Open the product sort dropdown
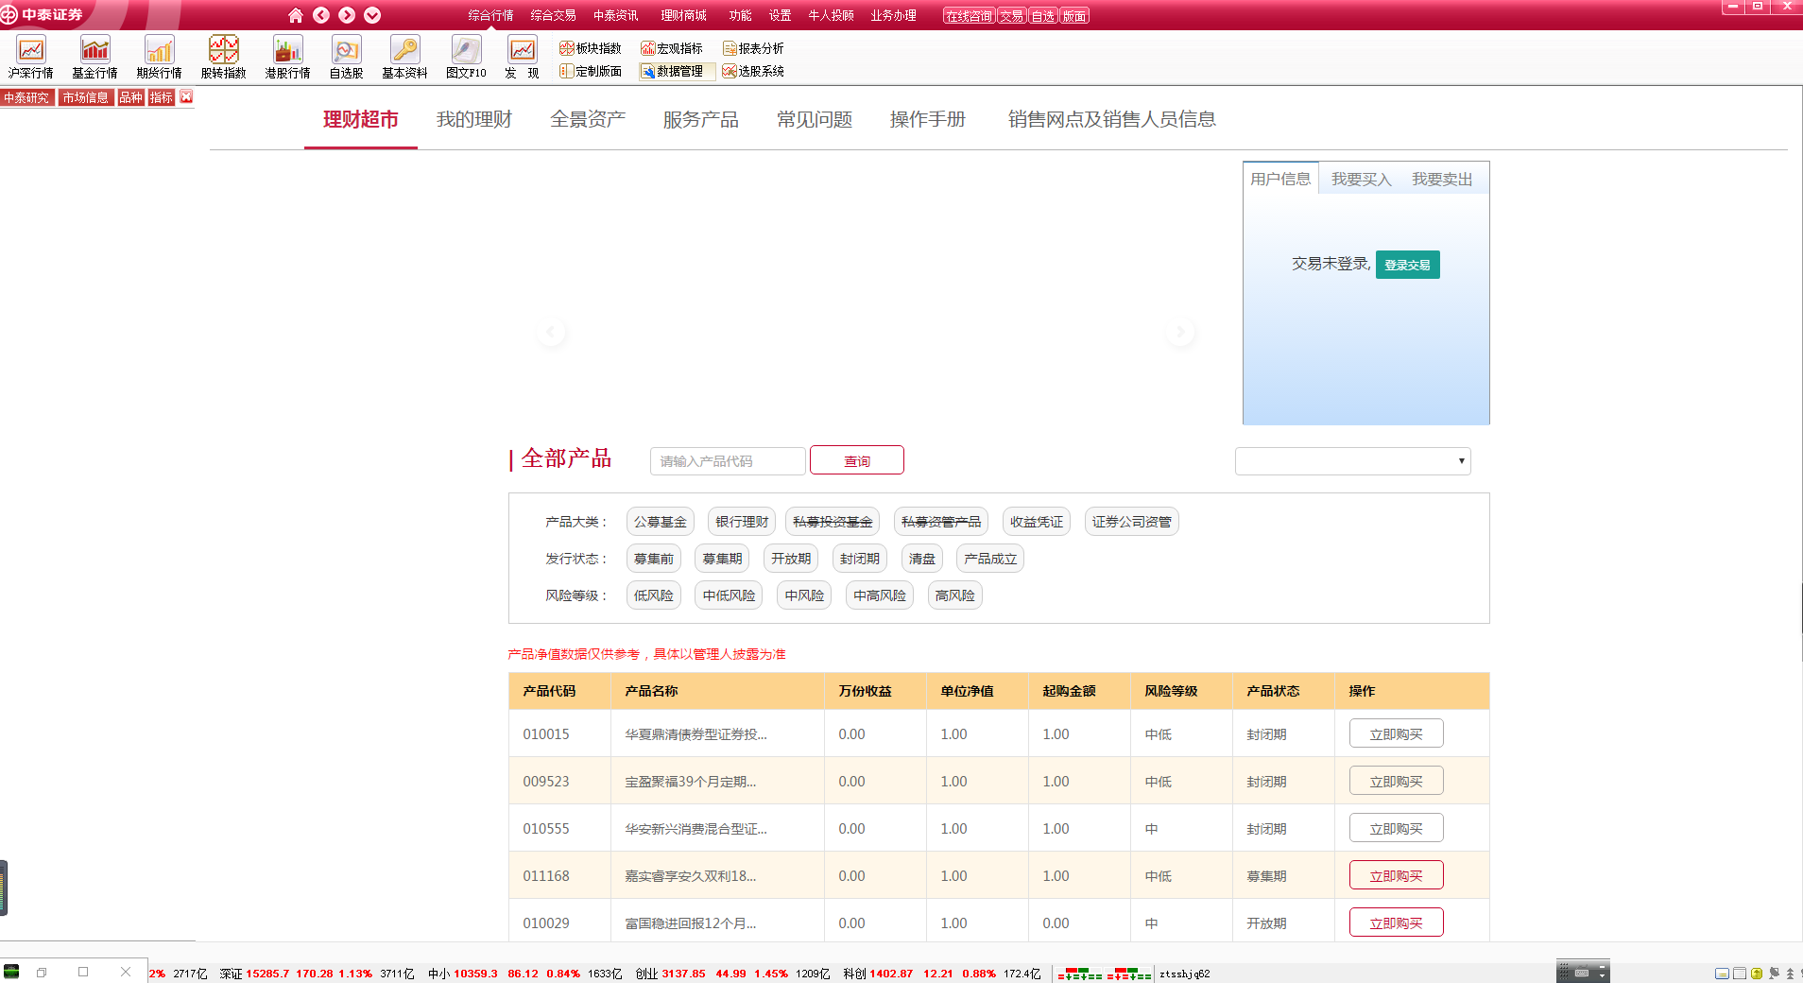Image resolution: width=1803 pixels, height=983 pixels. (1352, 461)
